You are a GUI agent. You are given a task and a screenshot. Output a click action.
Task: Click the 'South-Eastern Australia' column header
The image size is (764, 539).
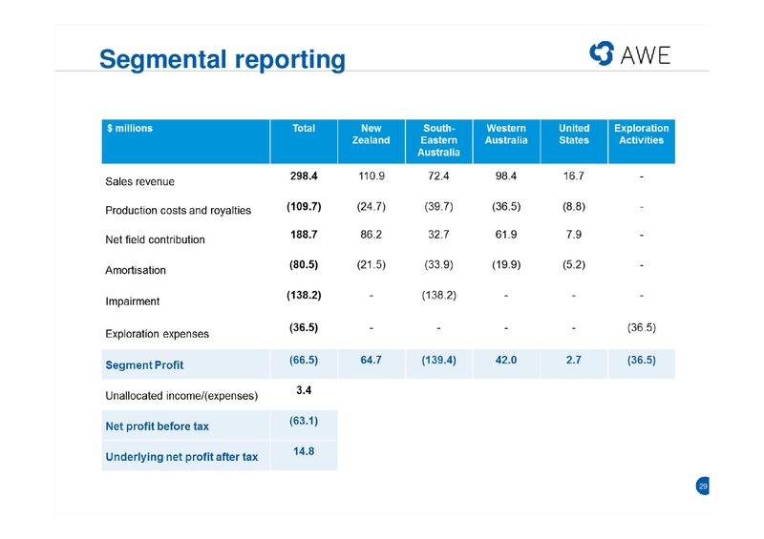point(438,141)
